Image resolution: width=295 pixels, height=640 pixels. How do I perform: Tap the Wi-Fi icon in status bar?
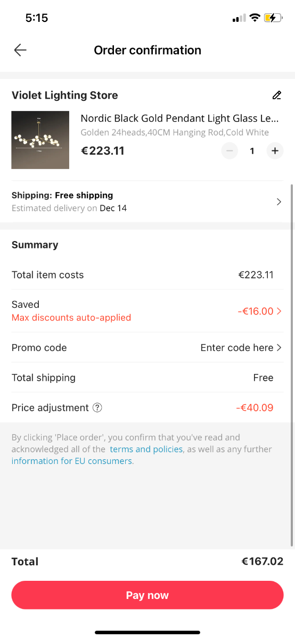click(255, 18)
